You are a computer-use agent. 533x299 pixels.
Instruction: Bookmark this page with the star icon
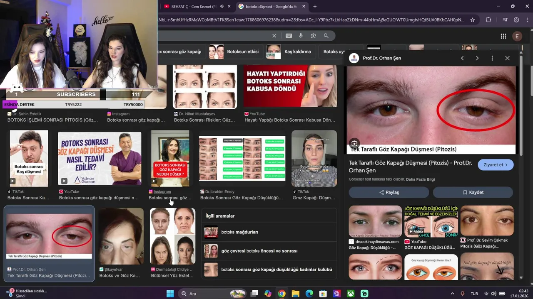point(473,20)
